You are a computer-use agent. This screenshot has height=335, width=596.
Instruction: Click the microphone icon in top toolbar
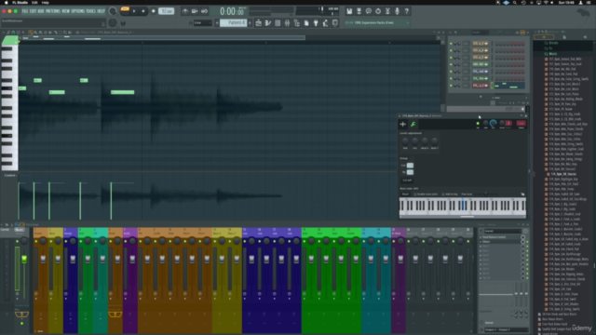(x=397, y=11)
